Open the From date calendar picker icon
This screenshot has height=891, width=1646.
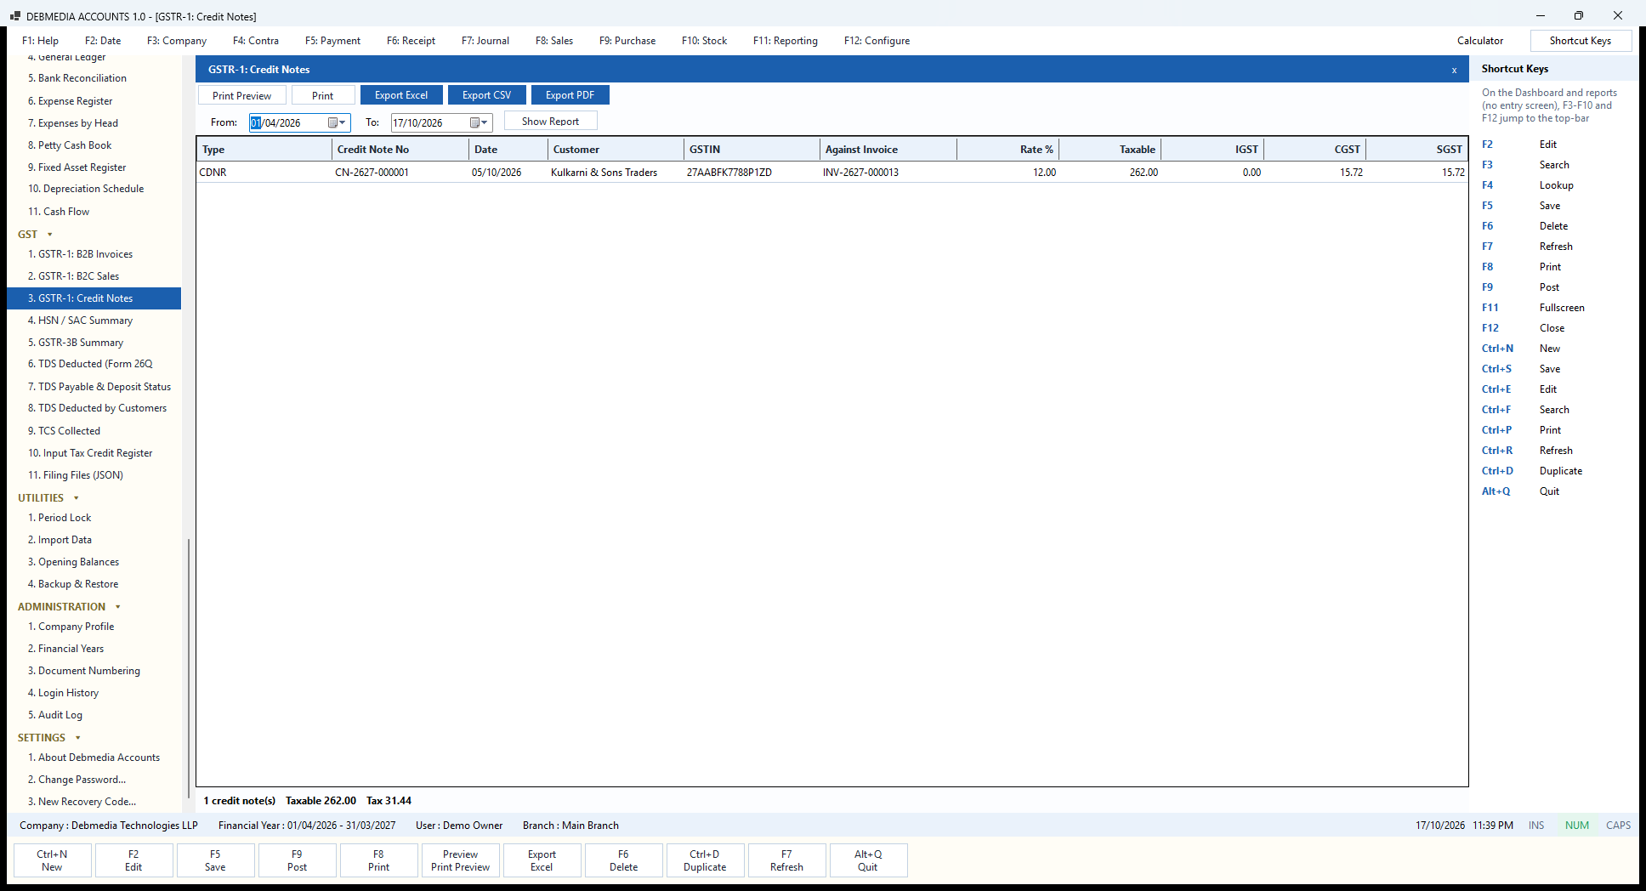[332, 122]
